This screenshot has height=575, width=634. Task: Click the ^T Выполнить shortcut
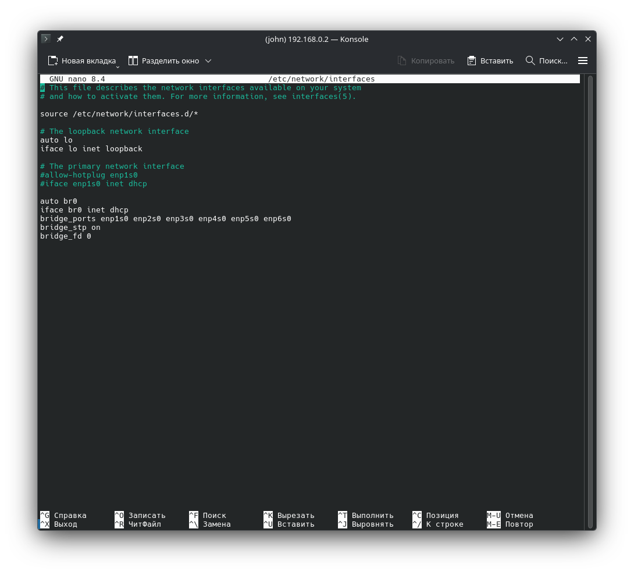point(365,515)
